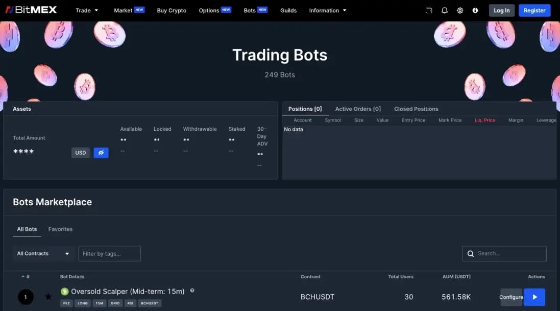Viewport: 560px width, 311px height.
Task: Open BitMEX settings via the gear icon
Action: coord(459,10)
